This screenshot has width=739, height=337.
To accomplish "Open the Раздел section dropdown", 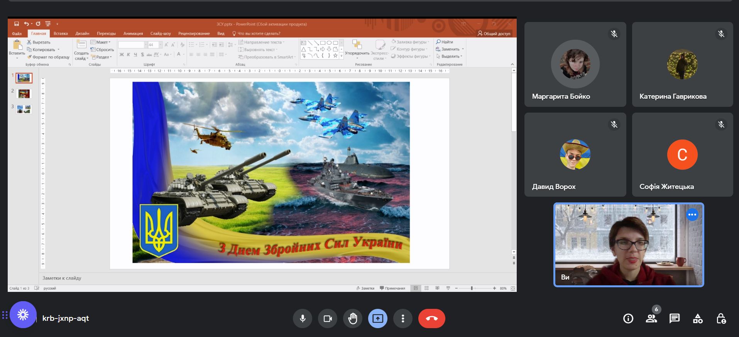I will pos(103,57).
